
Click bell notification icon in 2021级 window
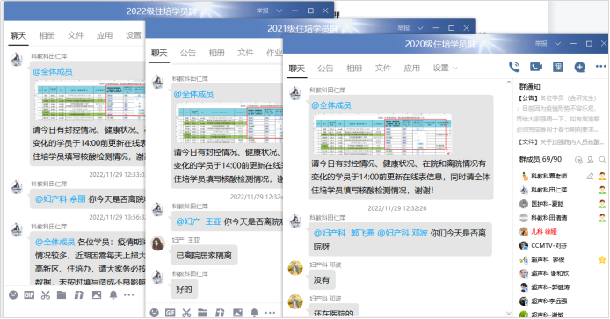[254, 312]
